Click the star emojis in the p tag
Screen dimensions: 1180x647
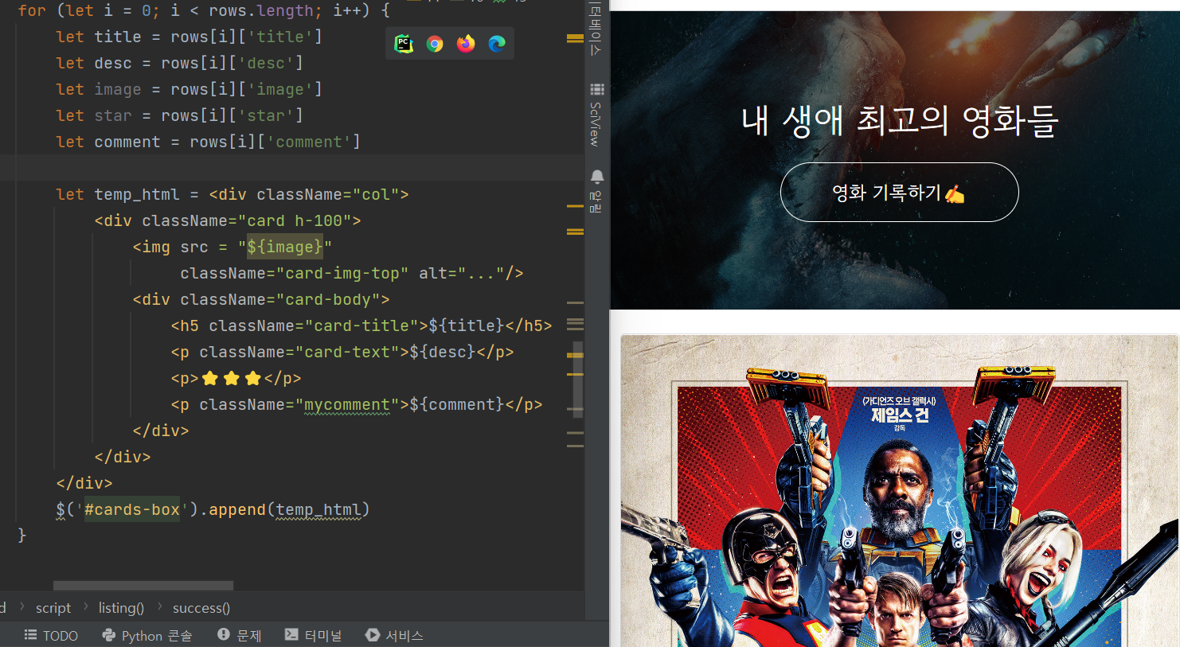click(x=232, y=378)
